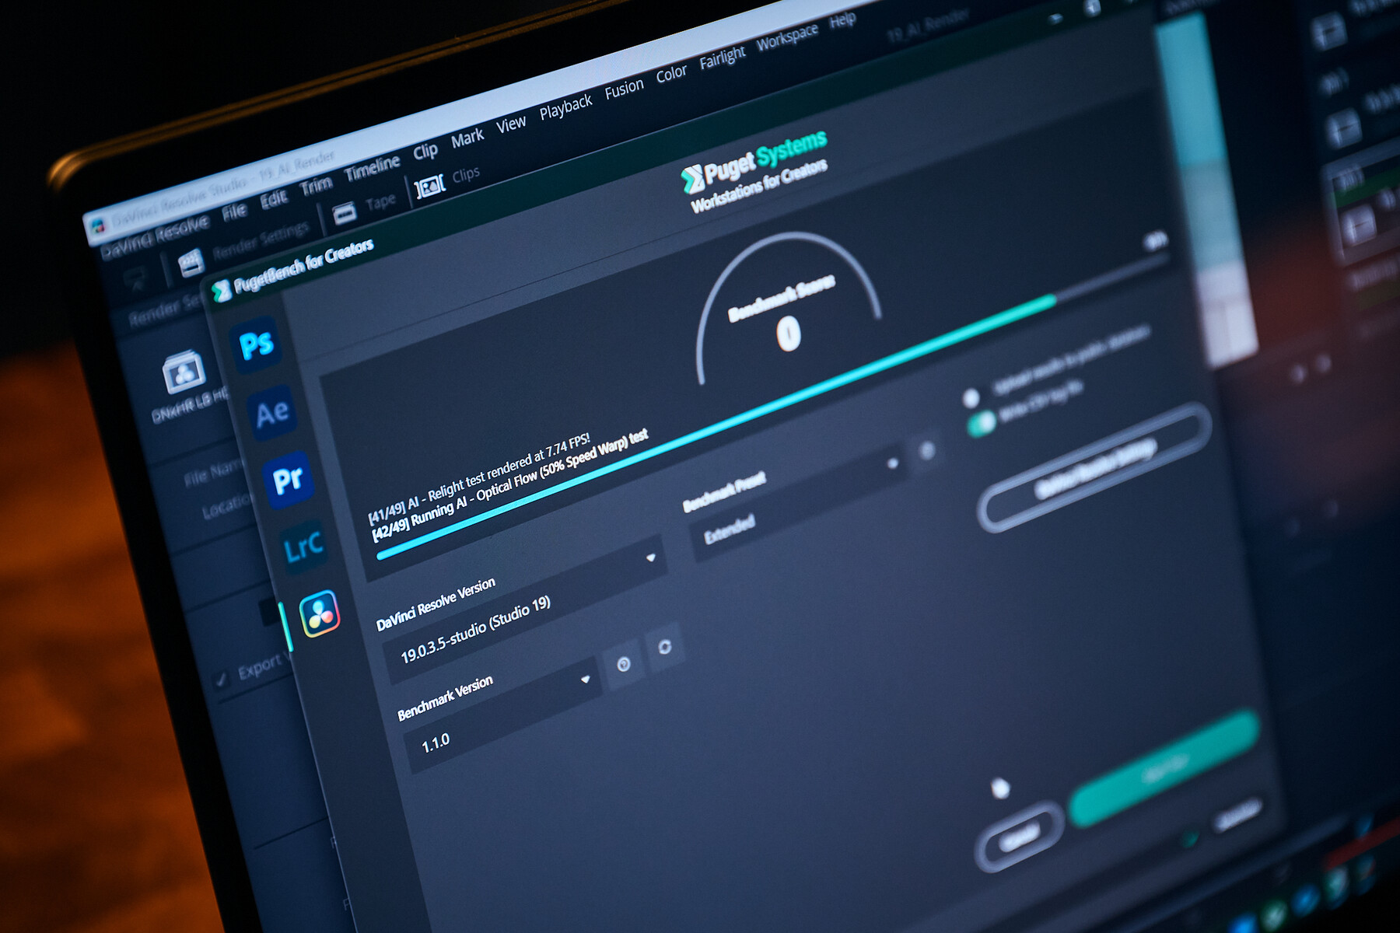The height and width of the screenshot is (933, 1400).
Task: Open the DaVinci Resolve menu
Action: click(155, 236)
